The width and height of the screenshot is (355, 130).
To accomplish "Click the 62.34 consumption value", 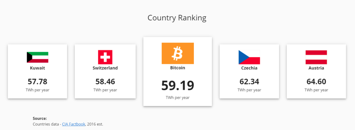I will (x=249, y=82).
